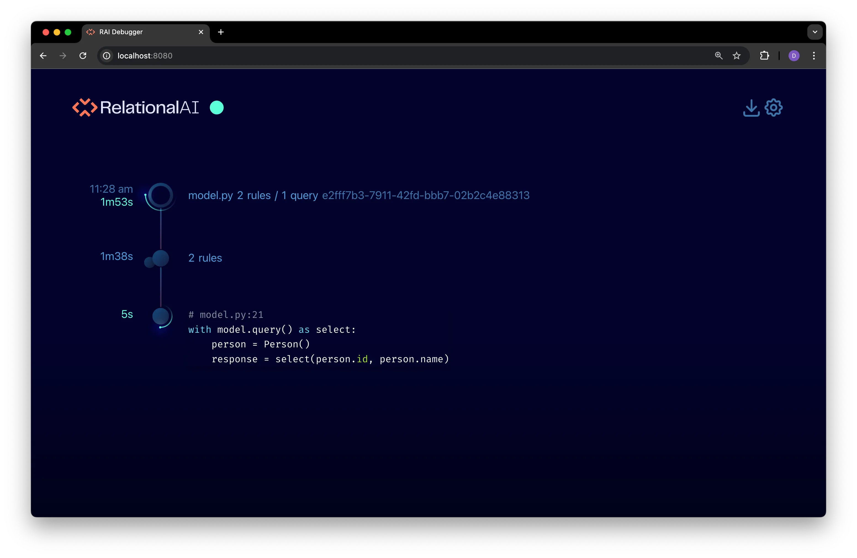
Task: View site information icon
Action: [x=107, y=56]
